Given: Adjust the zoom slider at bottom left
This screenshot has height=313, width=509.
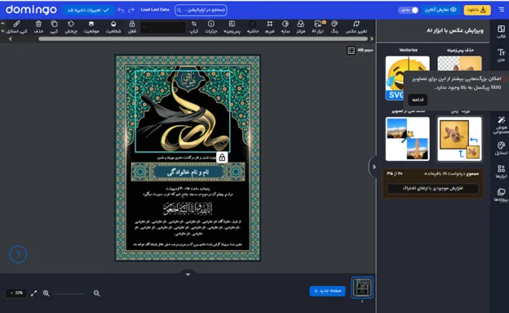Looking at the screenshot, I should click(x=69, y=294).
